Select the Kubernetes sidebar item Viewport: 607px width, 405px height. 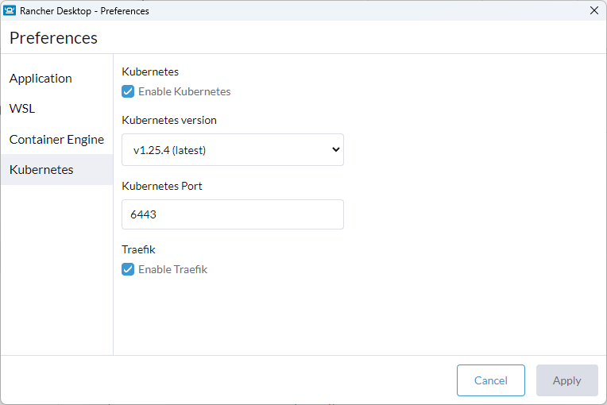tap(56, 169)
